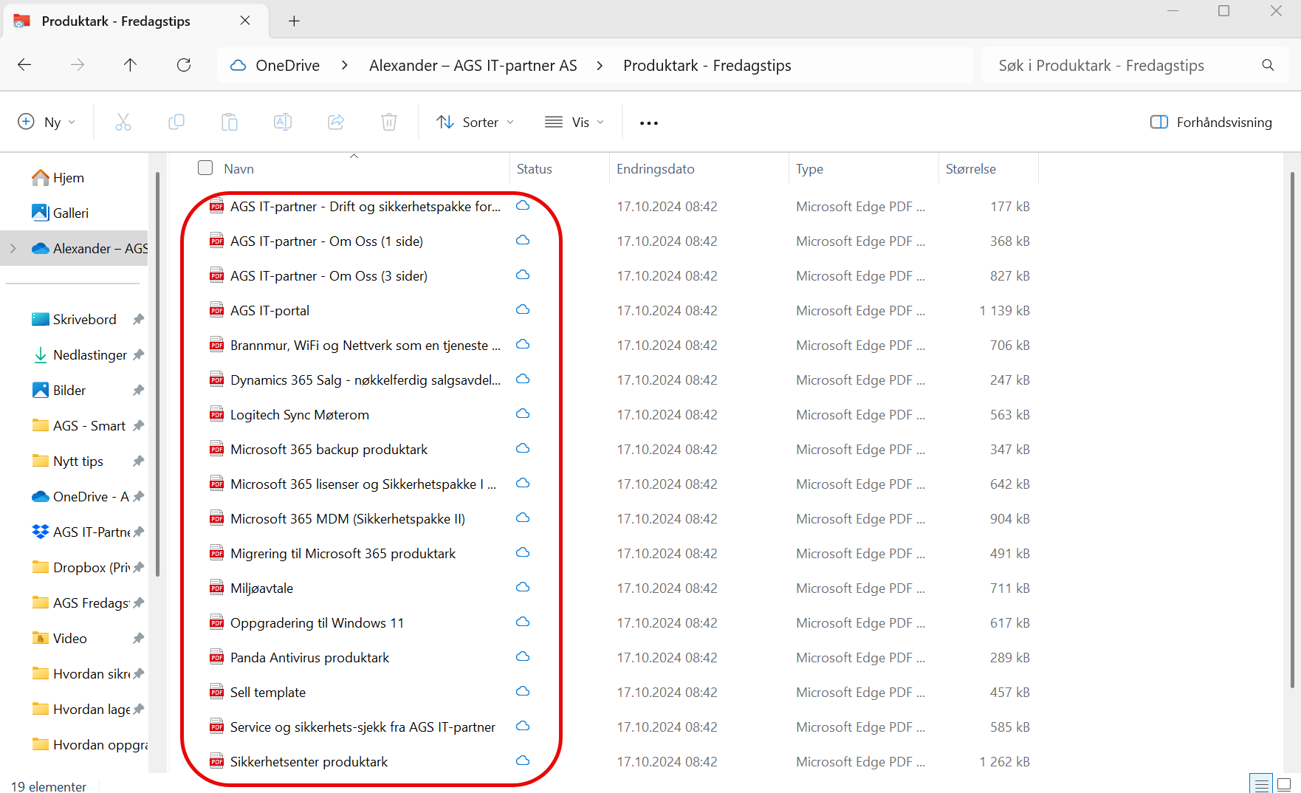The width and height of the screenshot is (1301, 793).
Task: Click the Delete trash can icon
Action: pyautogui.click(x=389, y=122)
